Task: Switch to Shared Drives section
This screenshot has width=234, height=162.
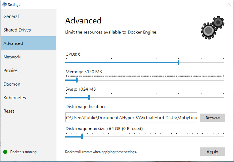Action: coord(28,30)
